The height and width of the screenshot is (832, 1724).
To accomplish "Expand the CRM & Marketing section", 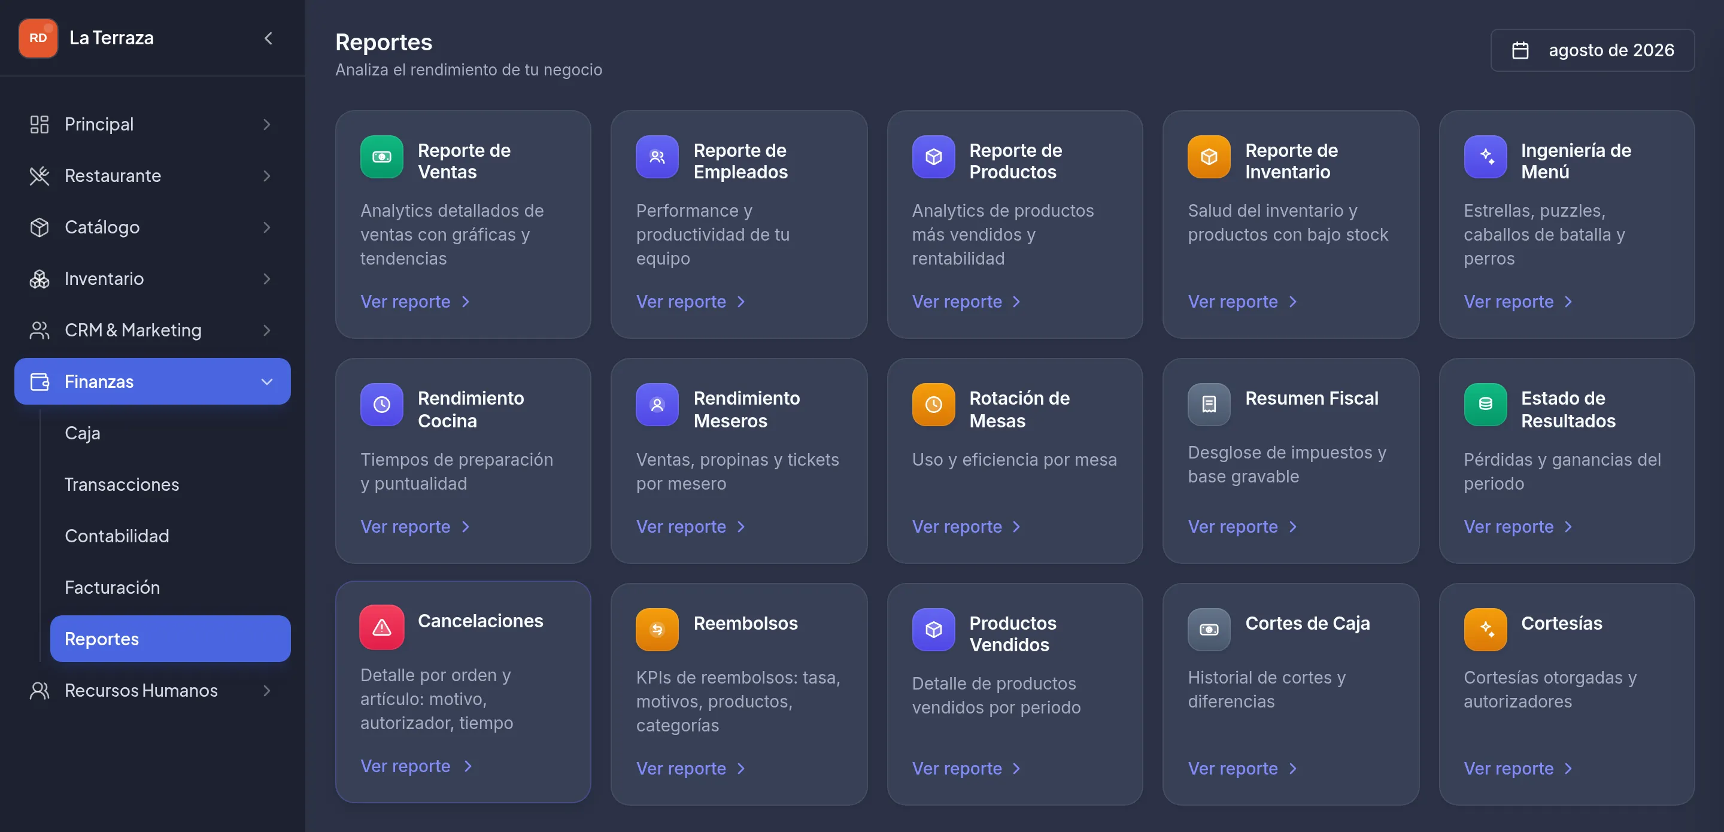I will [x=152, y=330].
